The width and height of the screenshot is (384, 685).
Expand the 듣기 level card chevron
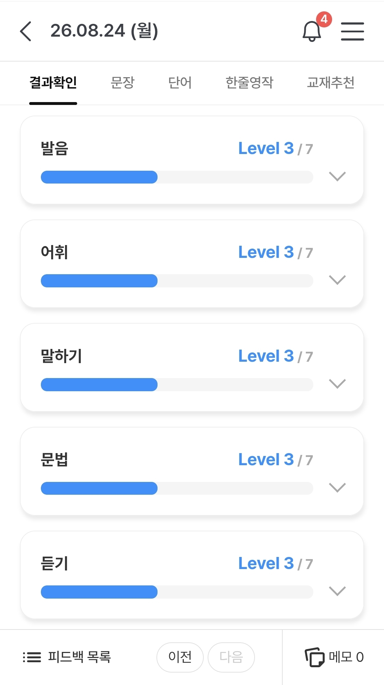click(337, 591)
